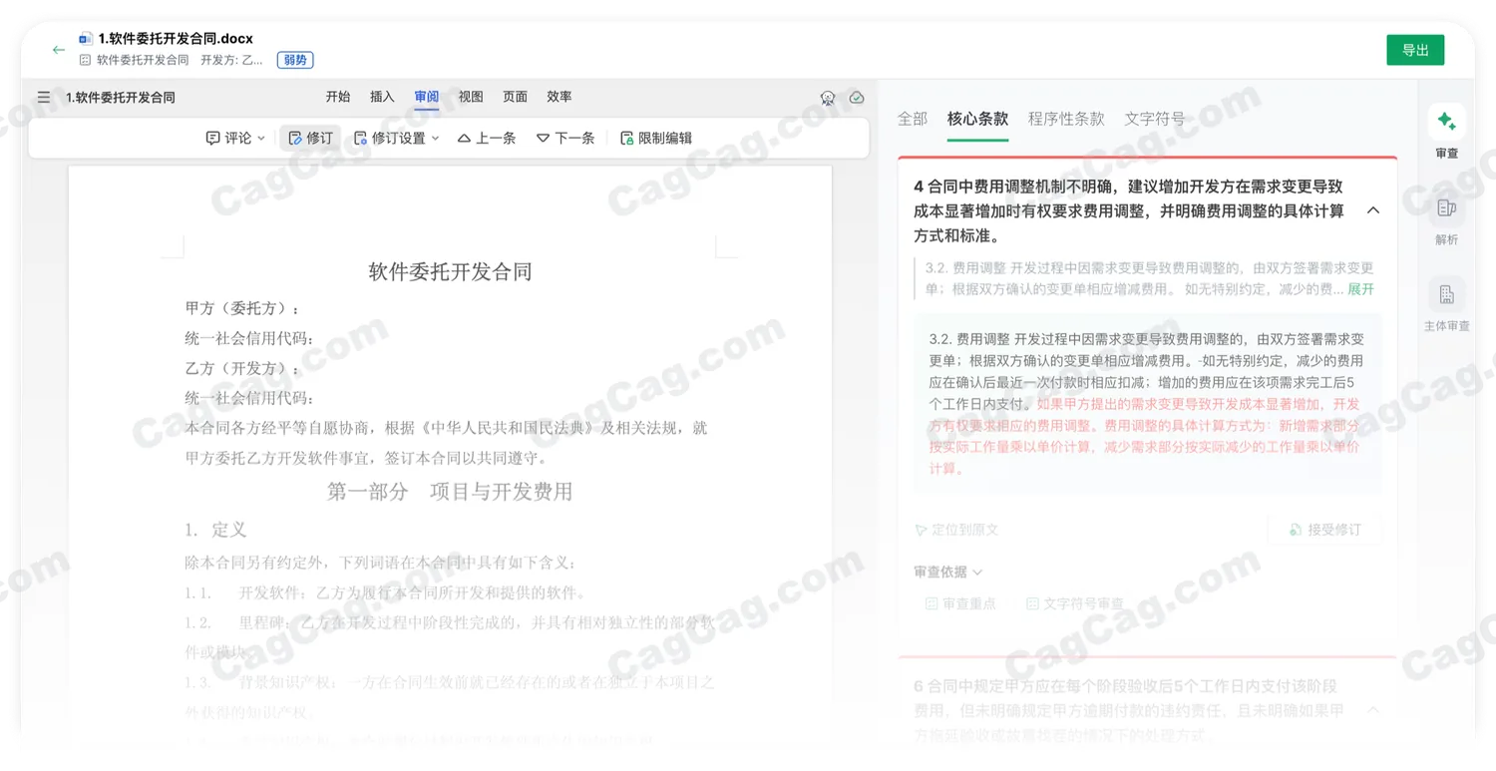The height and width of the screenshot is (771, 1496).
Task: Switch to the 开始 ribbon tab
Action: [x=338, y=97]
